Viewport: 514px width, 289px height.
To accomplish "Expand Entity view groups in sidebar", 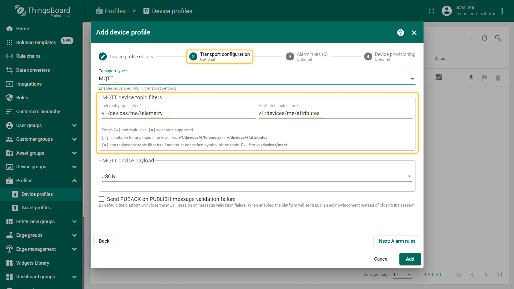I will click(x=74, y=222).
